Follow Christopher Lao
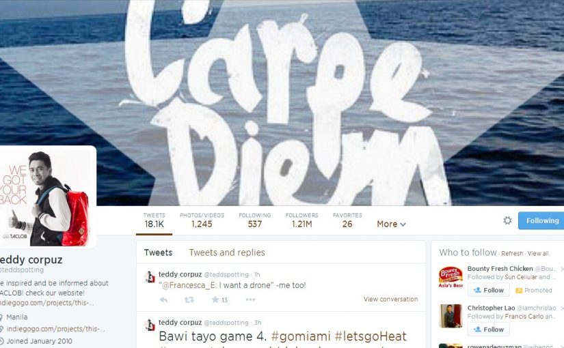Viewport: 564px width, 348px height. (489, 330)
